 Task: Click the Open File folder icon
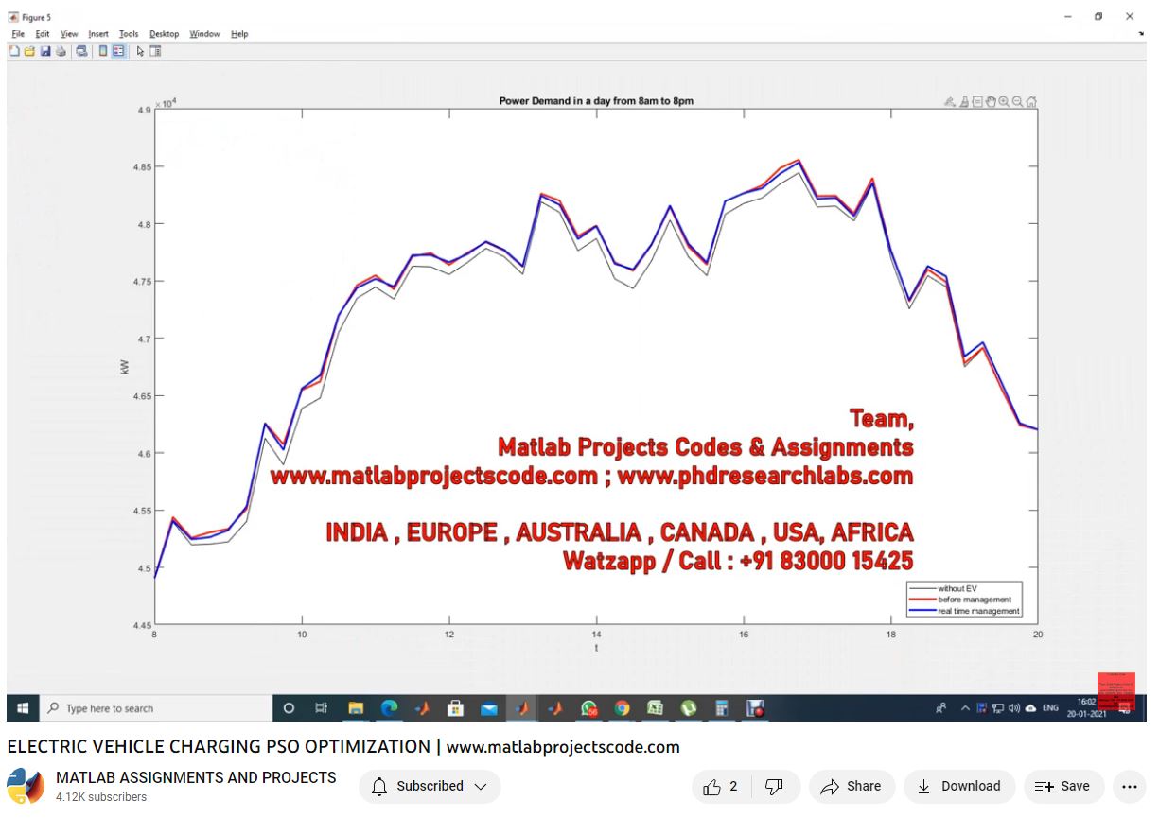click(x=29, y=51)
